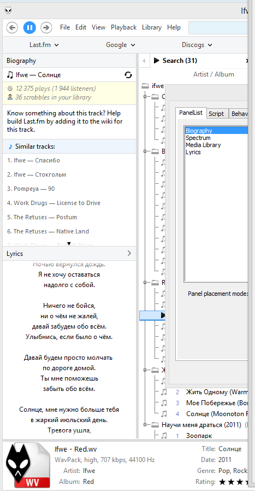Open the Last.fm dropdown
Viewport: 255px width, 491px height.
click(x=44, y=45)
